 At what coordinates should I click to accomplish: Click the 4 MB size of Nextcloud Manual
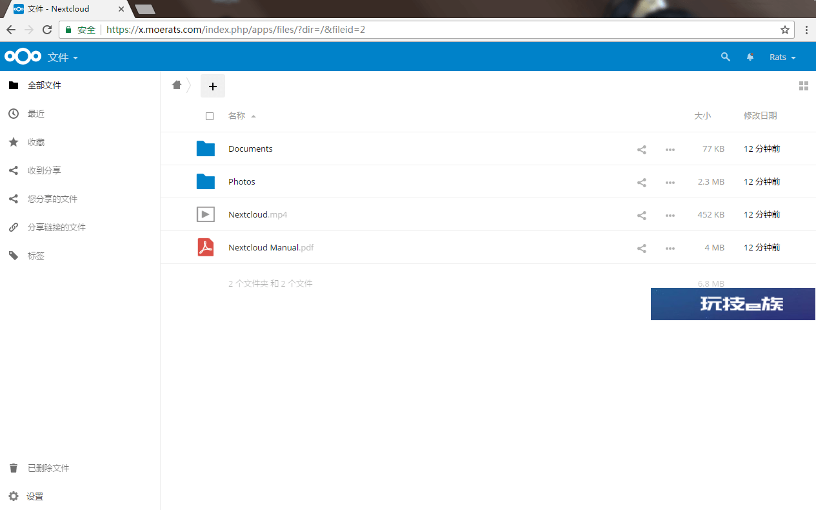pyautogui.click(x=715, y=247)
